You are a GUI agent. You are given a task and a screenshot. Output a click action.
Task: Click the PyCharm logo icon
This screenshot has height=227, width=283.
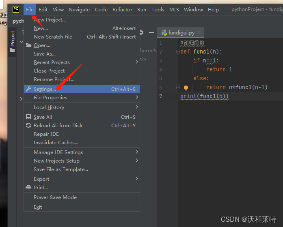(16, 9)
